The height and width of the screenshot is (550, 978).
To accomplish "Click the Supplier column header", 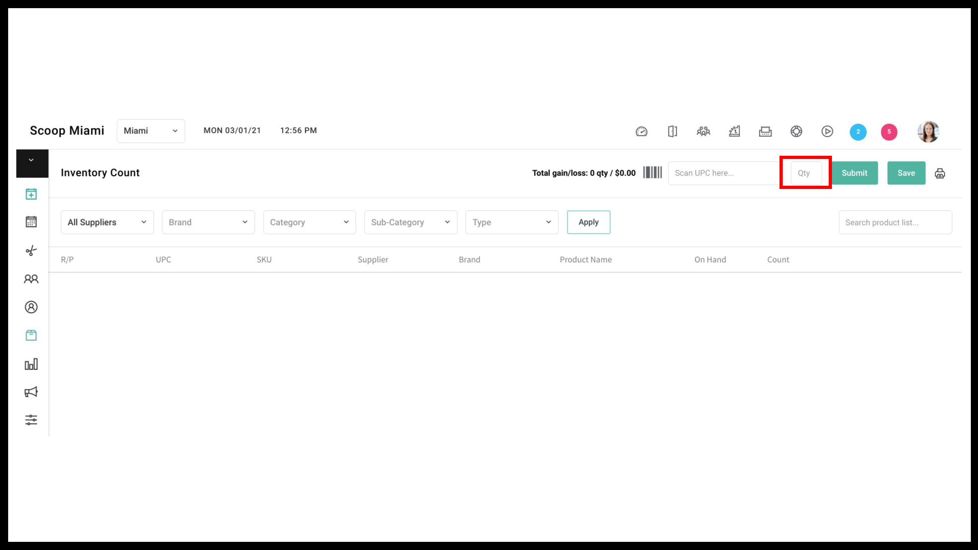I will tap(373, 260).
